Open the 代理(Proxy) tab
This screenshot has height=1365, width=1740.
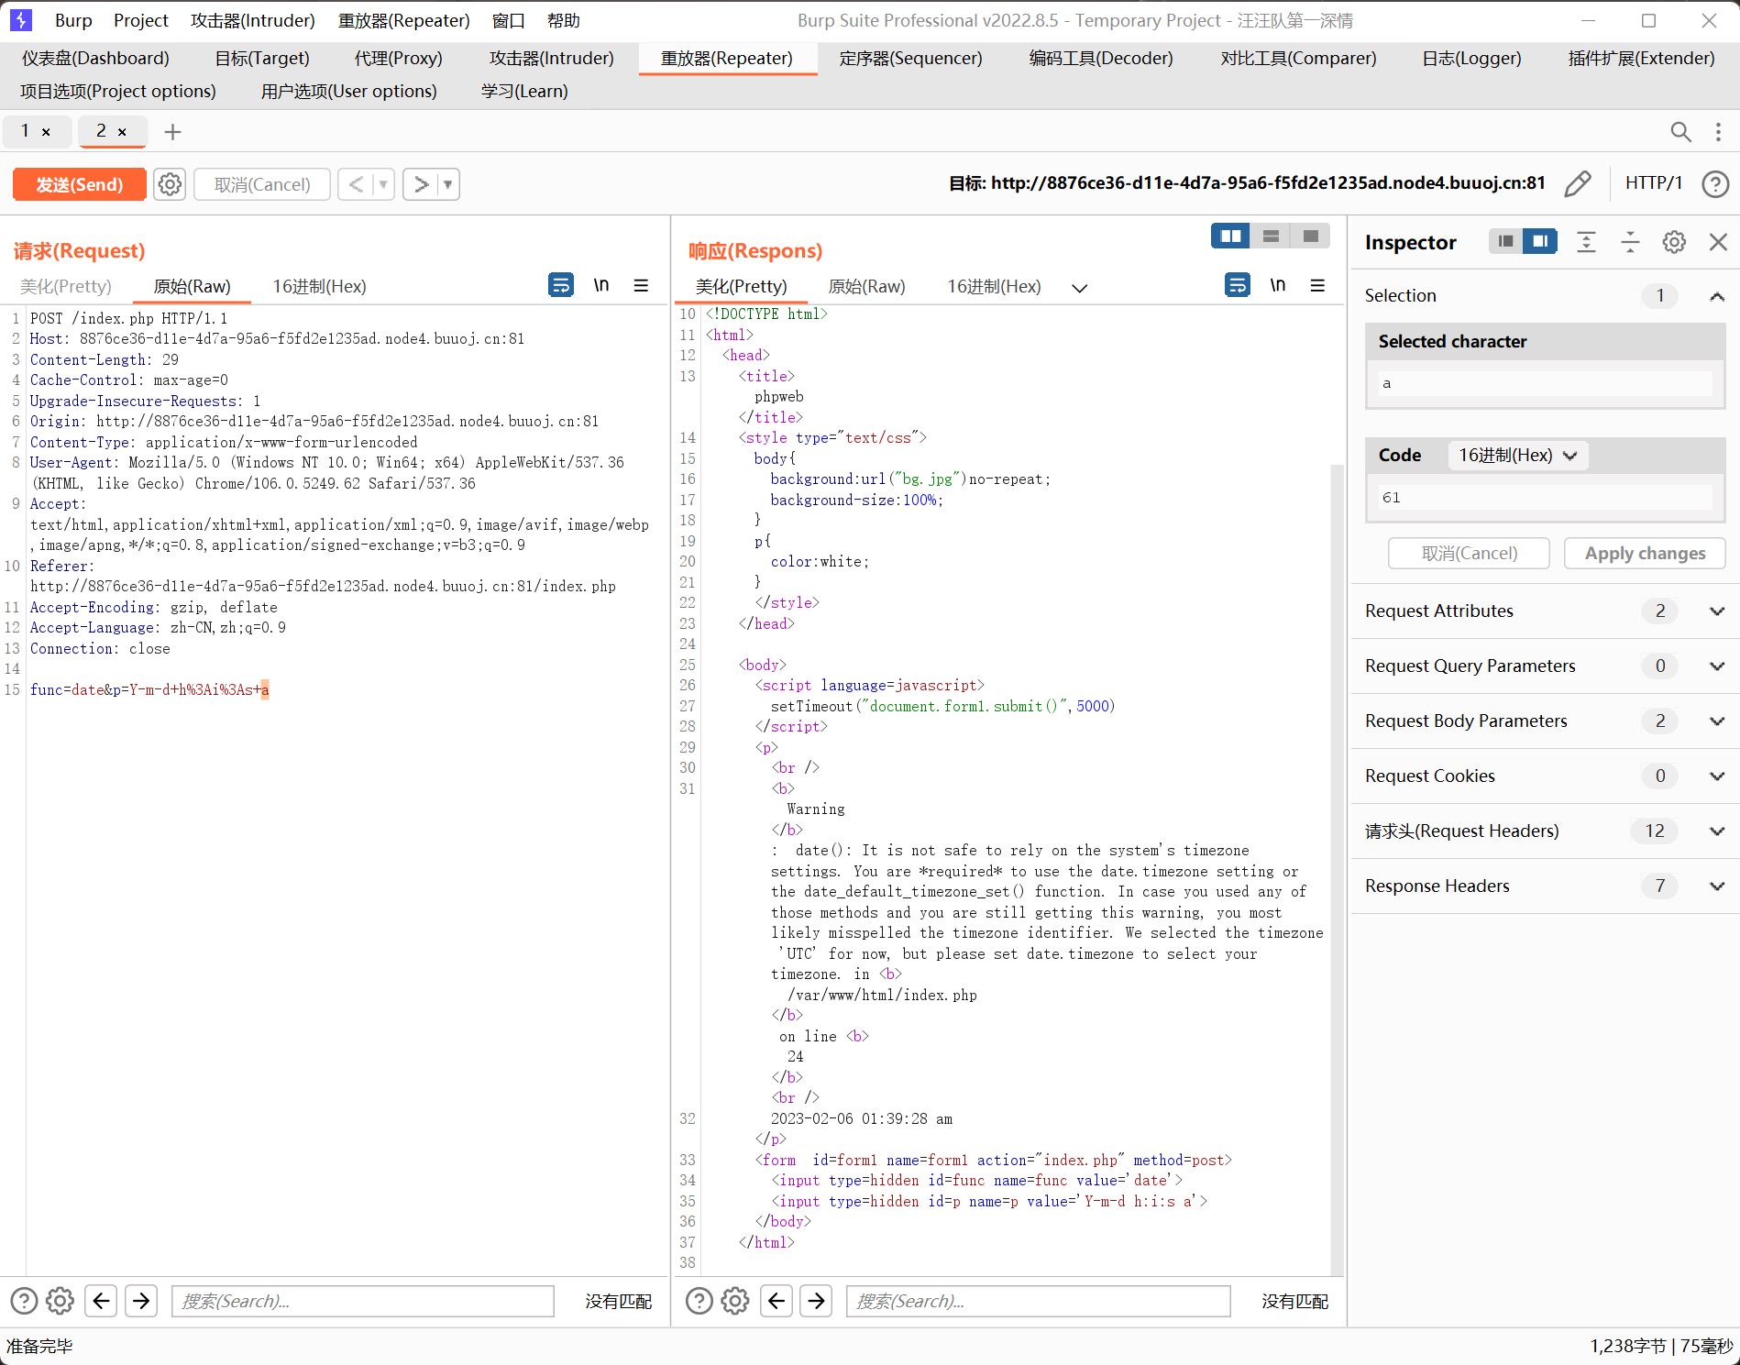[x=398, y=58]
